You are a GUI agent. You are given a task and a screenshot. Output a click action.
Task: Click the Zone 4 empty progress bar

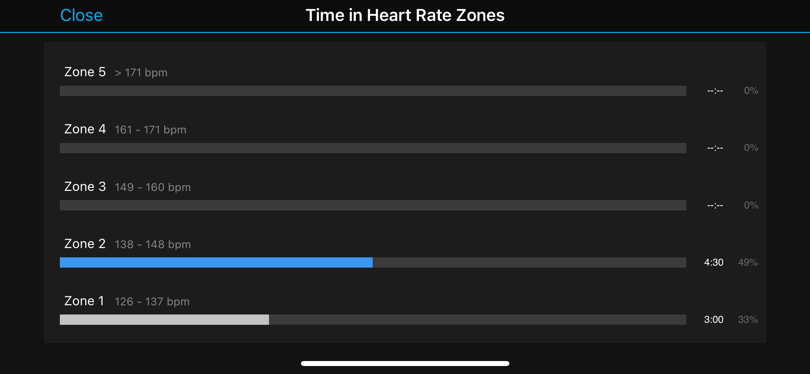tap(373, 148)
